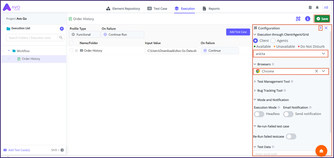Toggle the Headless execution mode switch
Screen dimensions: 334x158
click(259, 114)
